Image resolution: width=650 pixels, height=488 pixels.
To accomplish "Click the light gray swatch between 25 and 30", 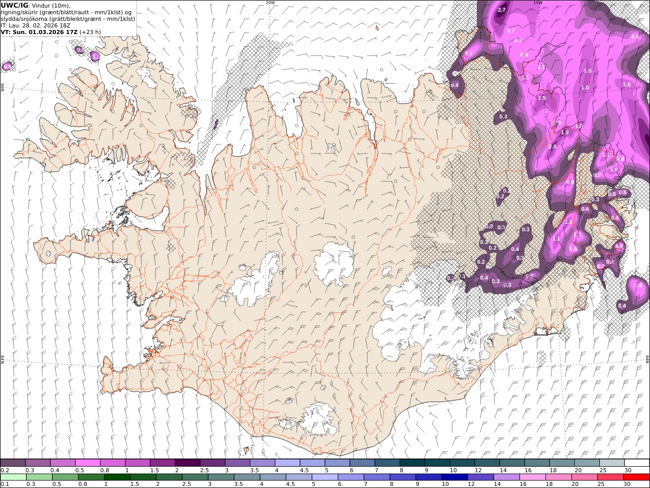I will [x=612, y=463].
